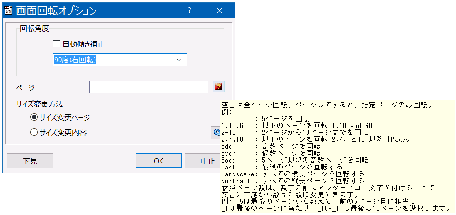
Task: Select the サイズ変更ページ radio button
Action: pyautogui.click(x=34, y=117)
